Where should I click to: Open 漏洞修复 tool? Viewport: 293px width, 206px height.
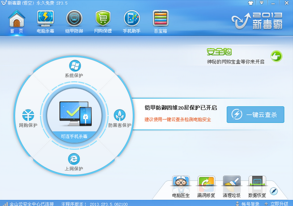click(206, 187)
